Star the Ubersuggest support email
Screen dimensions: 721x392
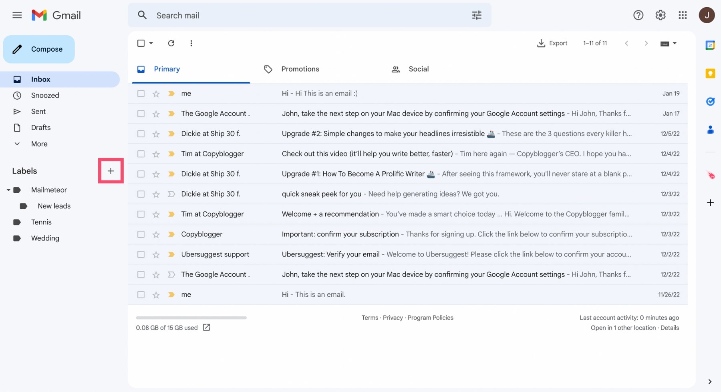point(156,254)
